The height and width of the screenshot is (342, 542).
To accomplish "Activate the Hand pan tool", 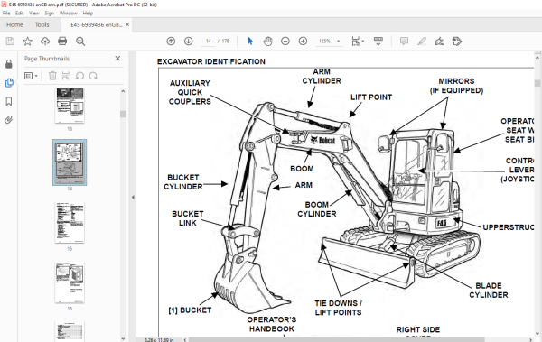I will [268, 42].
